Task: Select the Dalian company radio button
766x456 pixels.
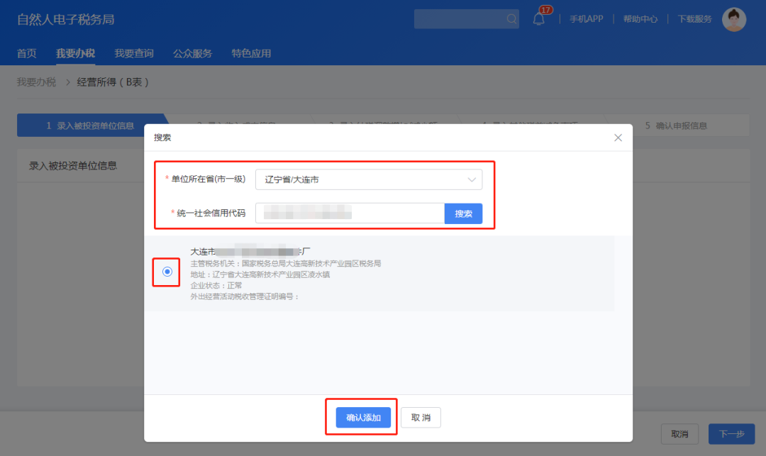Action: click(x=167, y=272)
